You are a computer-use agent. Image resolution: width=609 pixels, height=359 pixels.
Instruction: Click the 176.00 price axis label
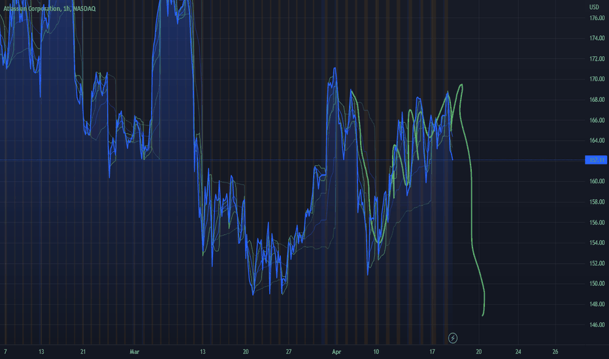(x=597, y=18)
